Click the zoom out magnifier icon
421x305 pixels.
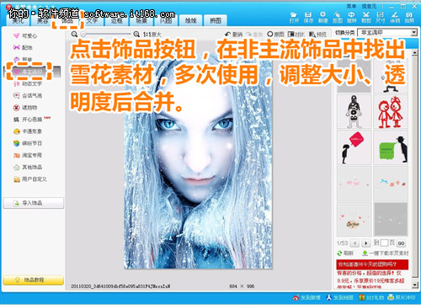click(74, 34)
